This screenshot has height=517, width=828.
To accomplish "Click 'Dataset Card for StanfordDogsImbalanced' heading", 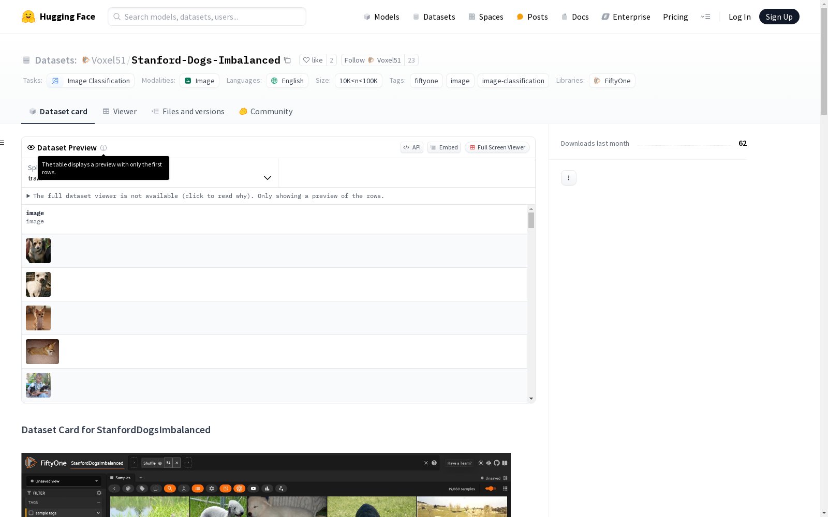I will [116, 430].
